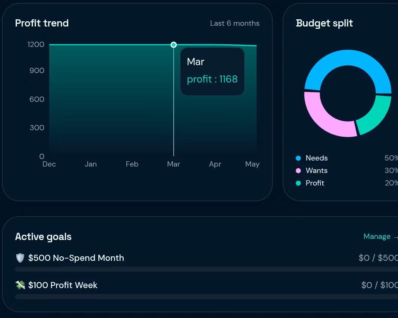This screenshot has height=318, width=398.
Task: Click the money emoji beside Profit Week
Action: click(20, 285)
